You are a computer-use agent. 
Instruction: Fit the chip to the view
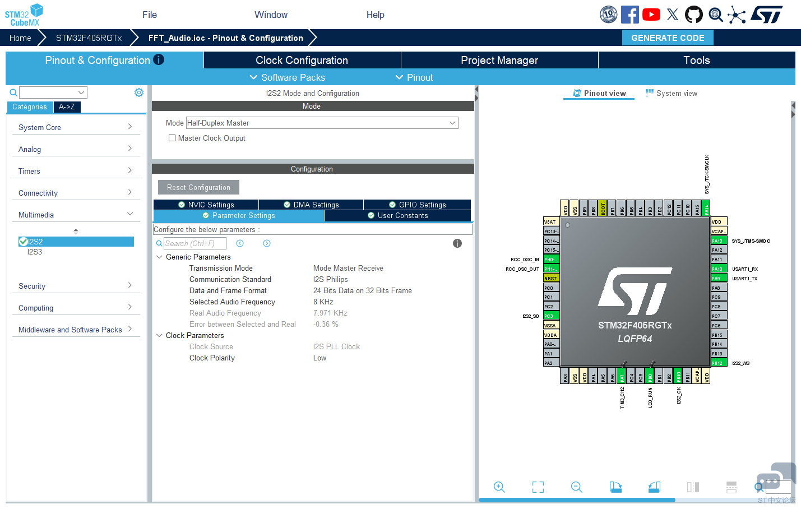click(x=538, y=487)
